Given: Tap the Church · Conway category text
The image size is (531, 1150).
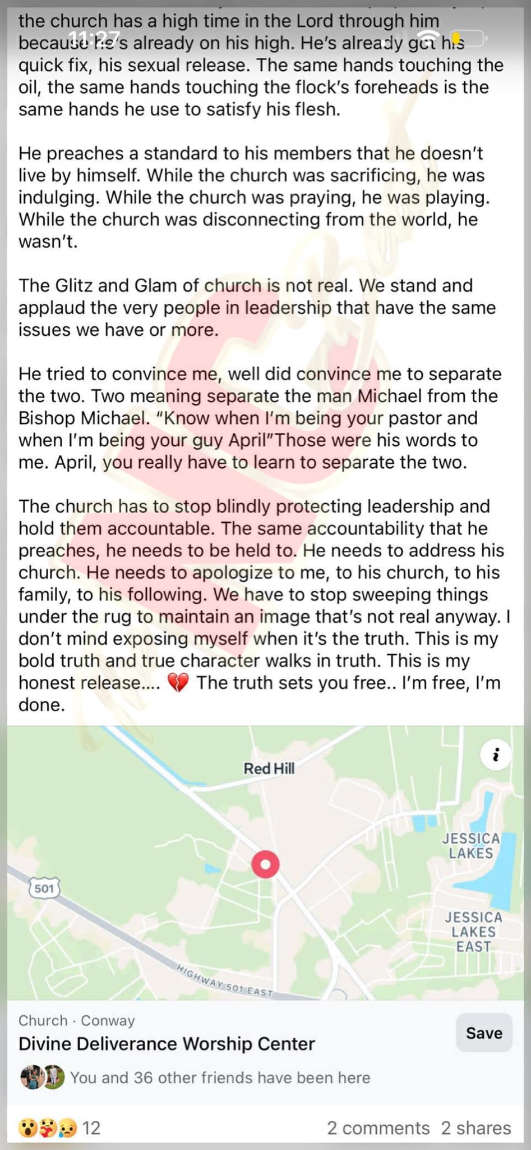Looking at the screenshot, I should point(76,1020).
